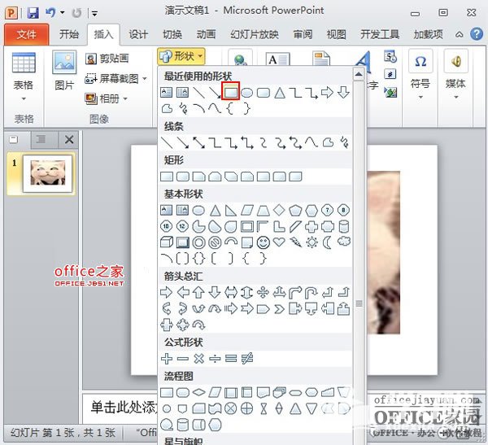Switch to the 动画 ribbon tab

[206, 34]
